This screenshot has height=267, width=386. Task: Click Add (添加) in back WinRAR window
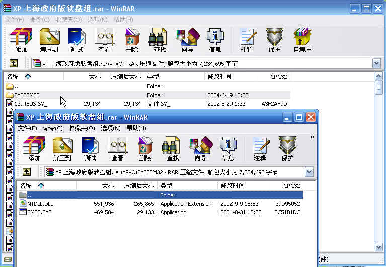click(21, 40)
